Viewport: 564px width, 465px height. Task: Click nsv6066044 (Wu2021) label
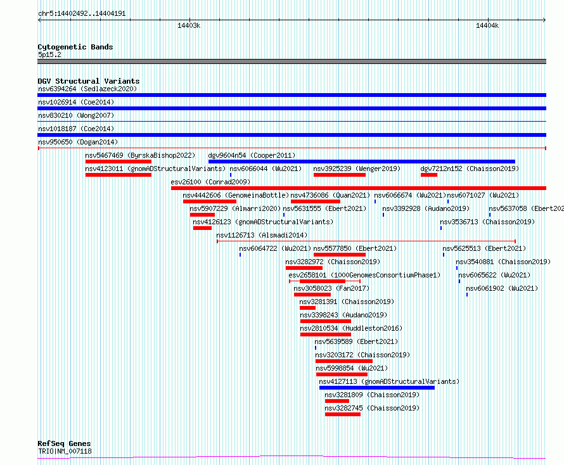click(266, 169)
